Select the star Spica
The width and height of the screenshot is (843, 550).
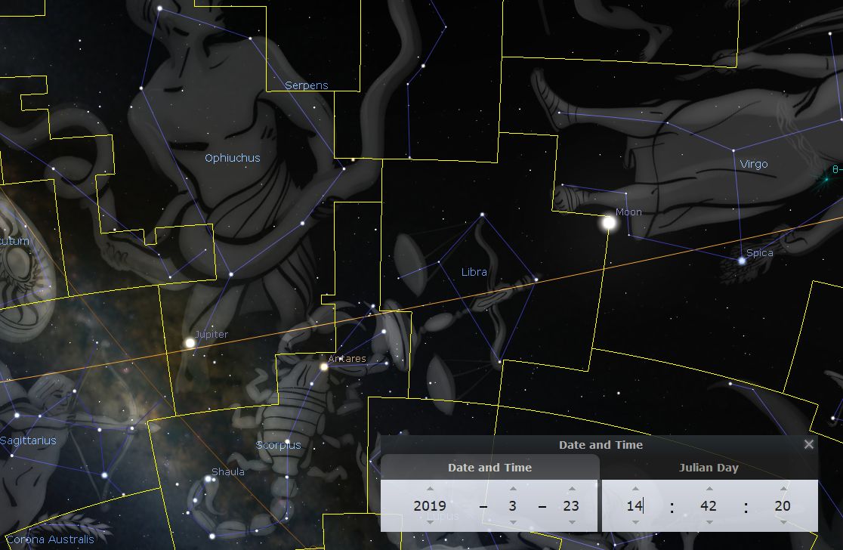pyautogui.click(x=742, y=261)
